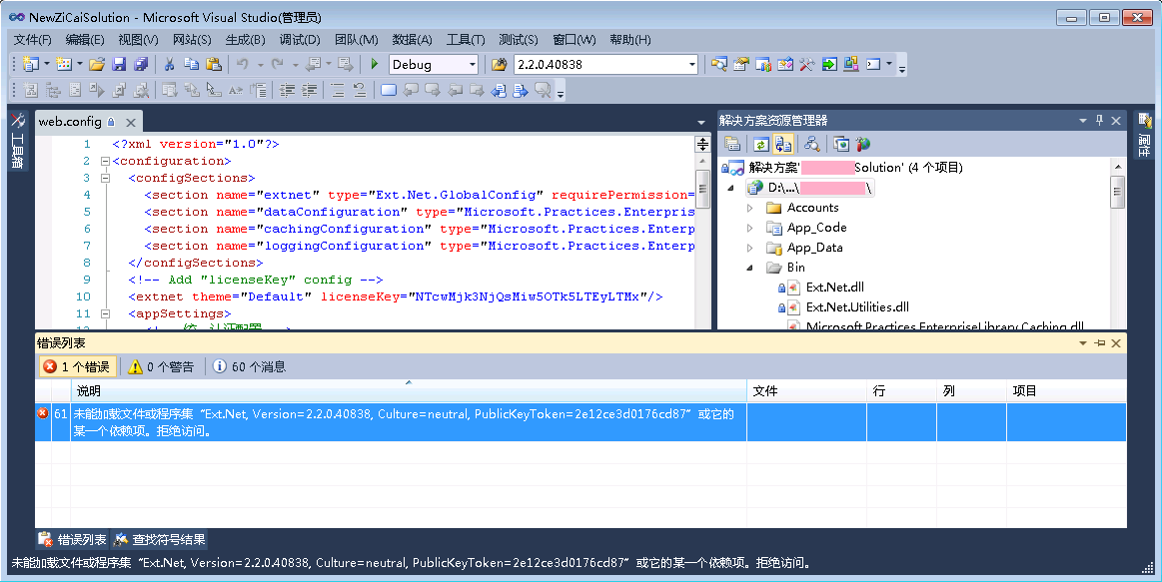Toggle the error filter showing 1 error

[77, 366]
